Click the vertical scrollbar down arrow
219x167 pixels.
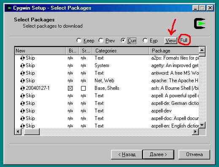[x=202, y=125]
